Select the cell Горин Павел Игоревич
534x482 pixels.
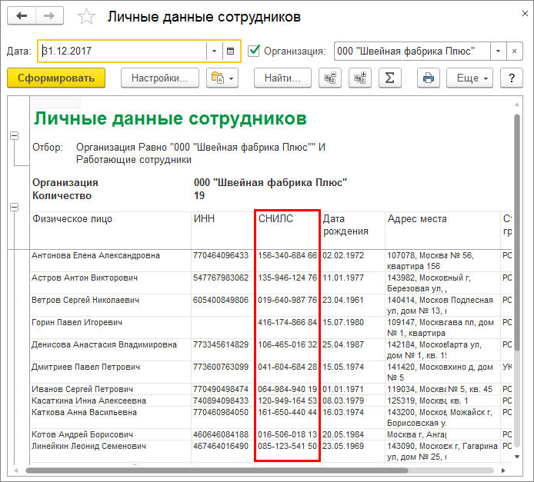(110, 327)
